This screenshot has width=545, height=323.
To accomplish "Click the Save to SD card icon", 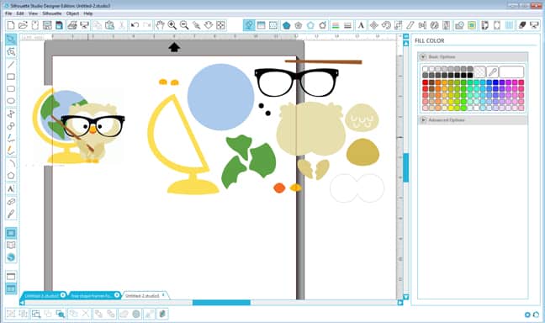I will [59, 25].
